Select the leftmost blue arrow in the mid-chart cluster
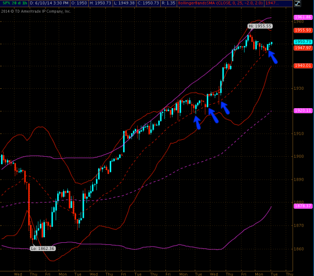Image resolution: width=314 pixels, height=276 pixels. tap(196, 121)
